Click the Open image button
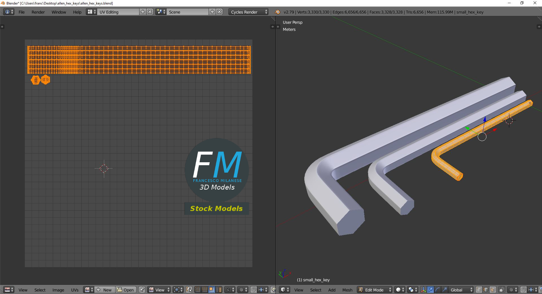This screenshot has height=294, width=542. (x=126, y=290)
